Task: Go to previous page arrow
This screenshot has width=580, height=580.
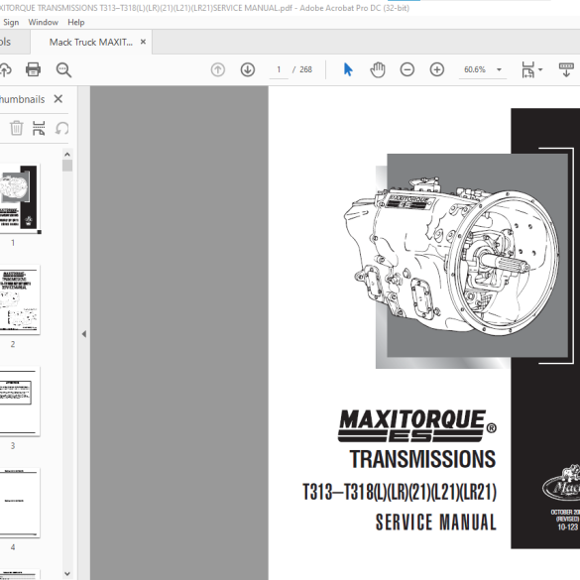Action: click(x=218, y=69)
